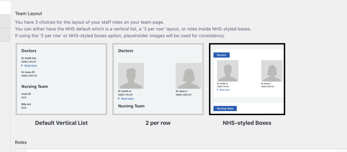Image resolution: width=347 pixels, height=152 pixels.
Task: Expand the Read more triangle in NHS-styled preview
Action: pyautogui.click(x=218, y=89)
